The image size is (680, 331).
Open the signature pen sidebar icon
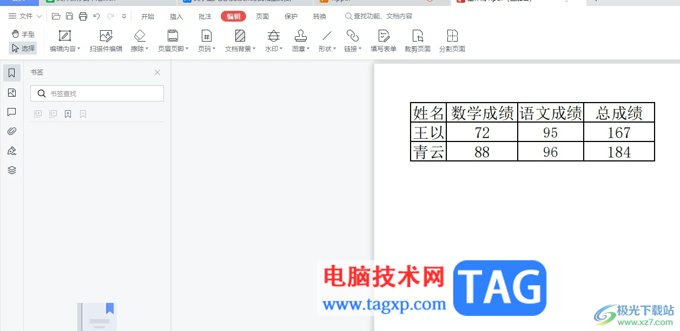12,151
